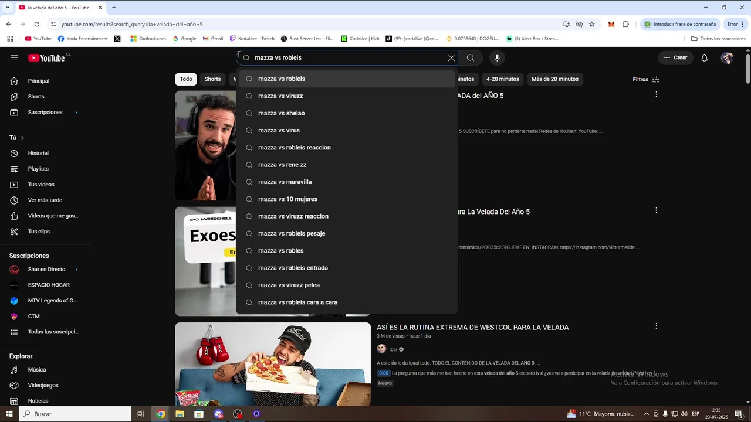Expand the Tú section

click(17, 138)
